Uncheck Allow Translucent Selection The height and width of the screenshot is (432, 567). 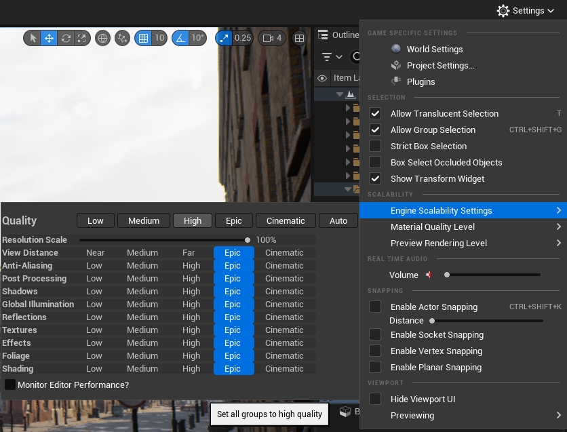pos(375,113)
